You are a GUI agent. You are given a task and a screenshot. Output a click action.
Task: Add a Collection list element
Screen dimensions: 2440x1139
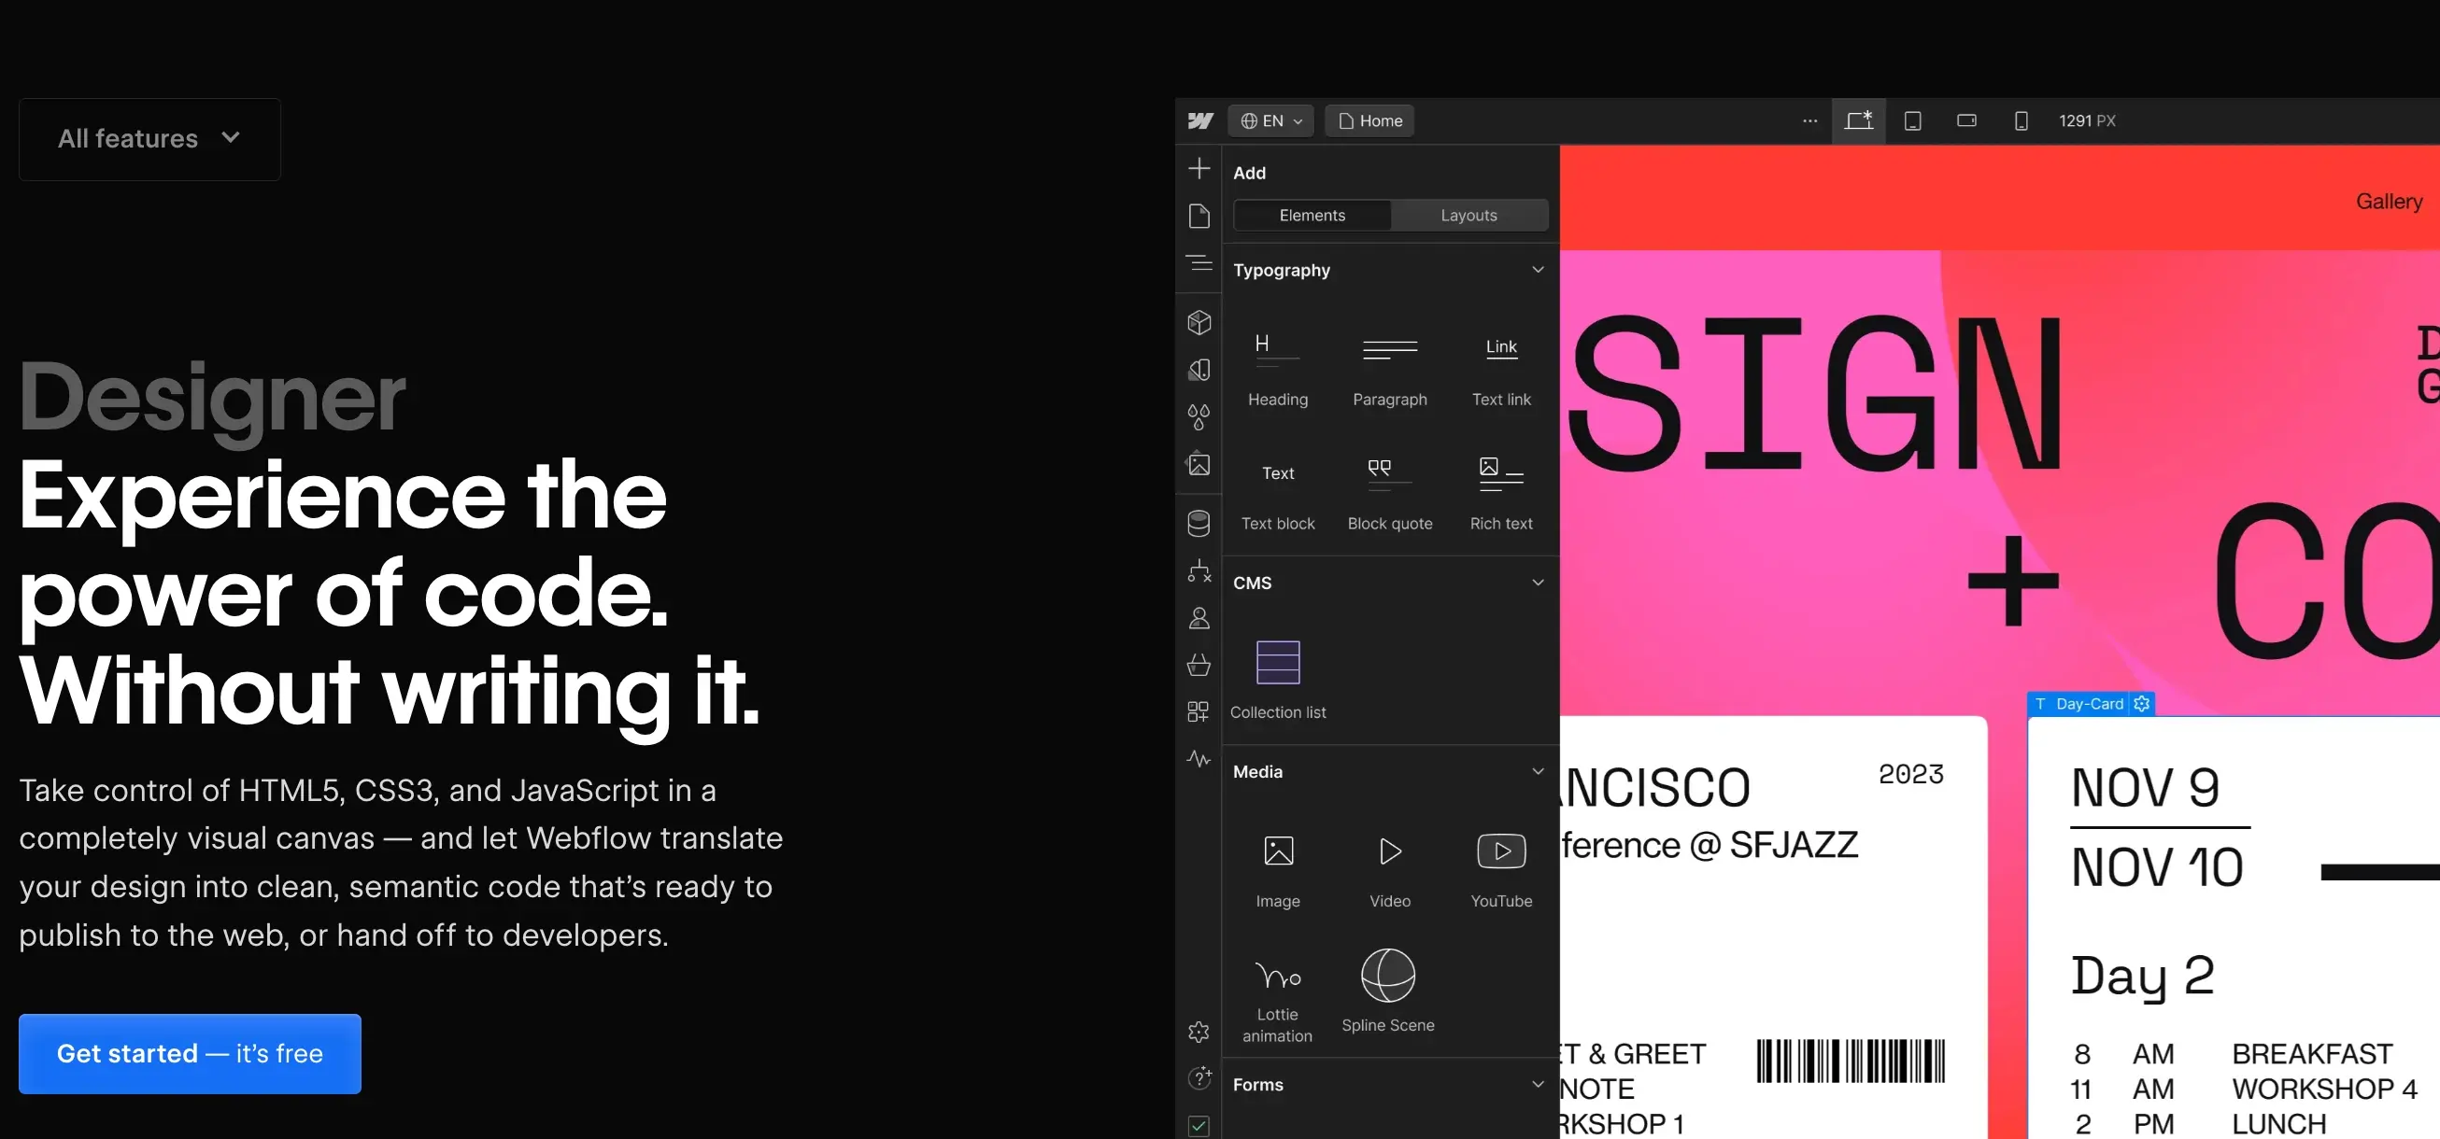1278,679
